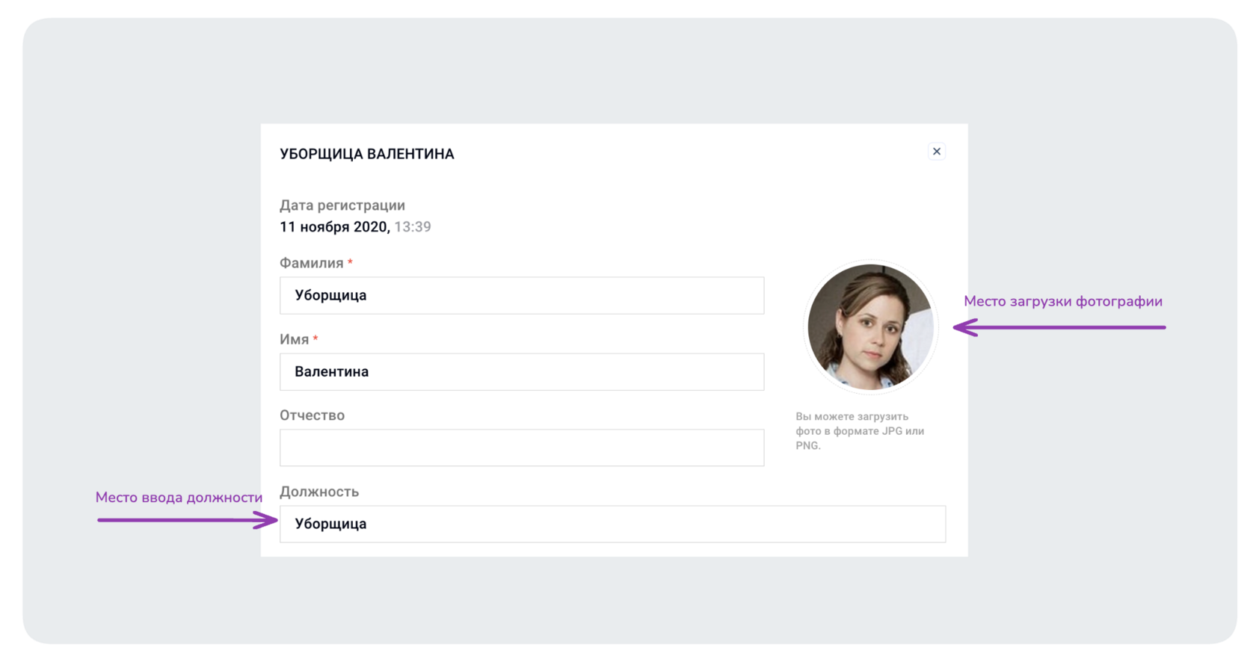Click the Место загрузки фотографии annotation
The height and width of the screenshot is (659, 1256).
click(x=1063, y=301)
